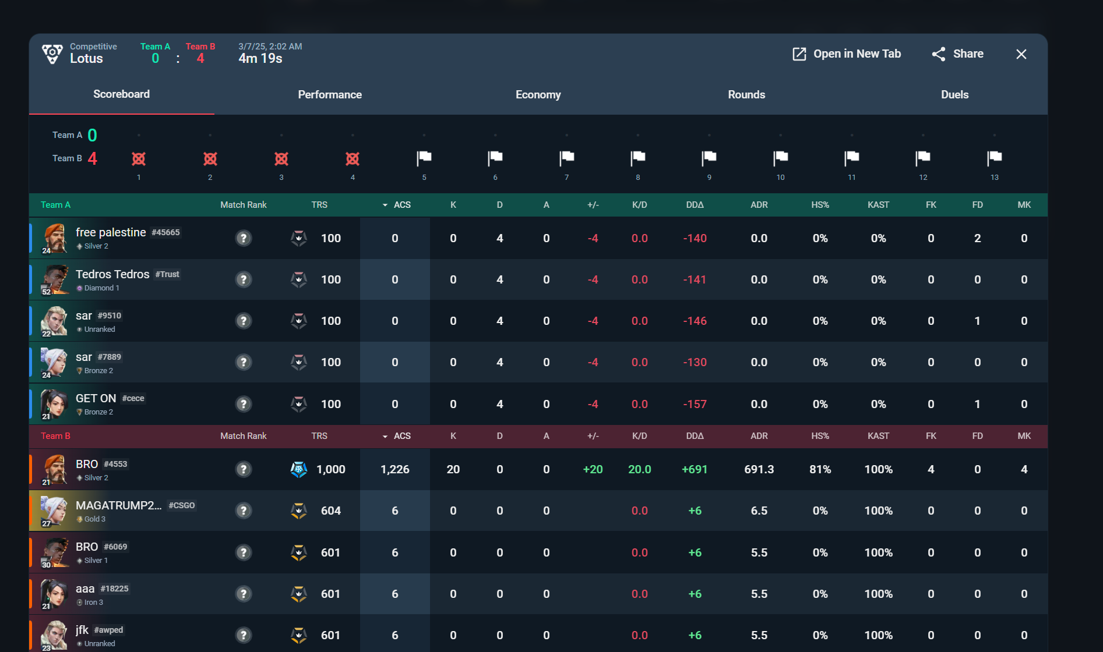
Task: Click sar #7889's match rank question icon
Action: point(244,362)
